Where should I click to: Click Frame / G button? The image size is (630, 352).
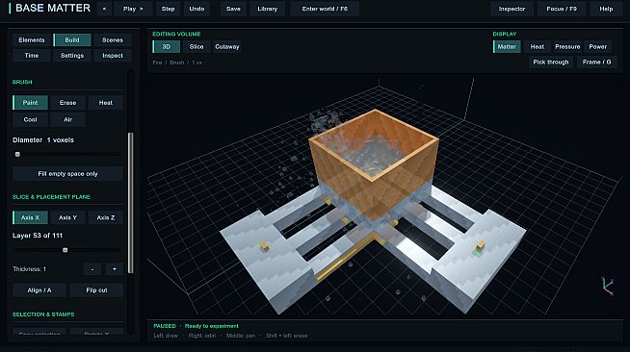[x=596, y=62]
